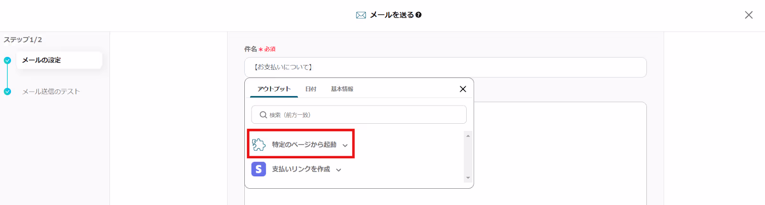765x205 pixels.
Task: Click the scrollbar up arrow in popup
Action: click(x=468, y=136)
